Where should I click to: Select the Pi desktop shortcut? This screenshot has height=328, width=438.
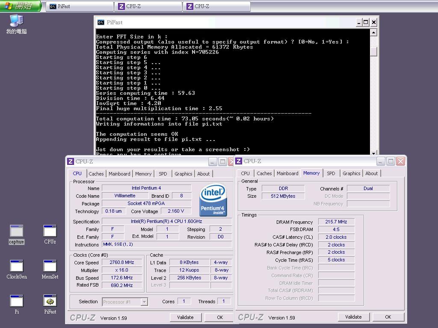tap(17, 304)
